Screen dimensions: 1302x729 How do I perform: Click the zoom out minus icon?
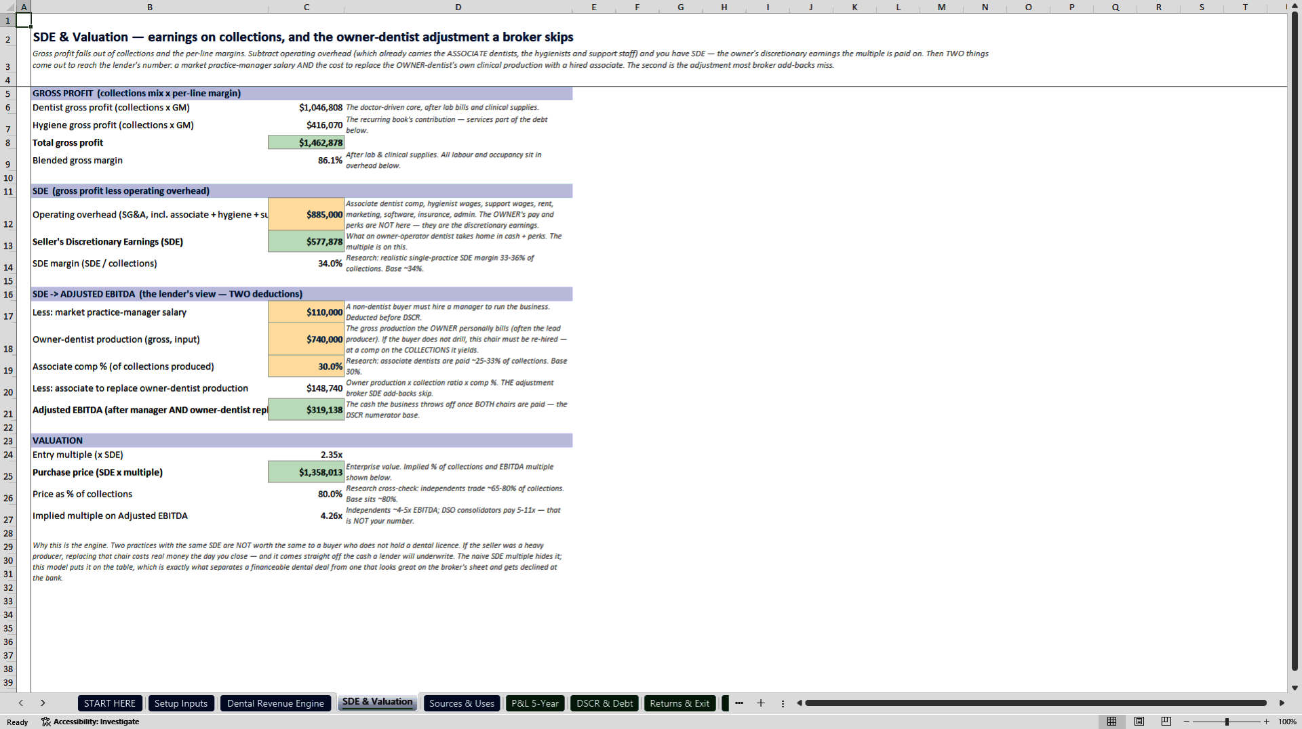[x=1186, y=722]
